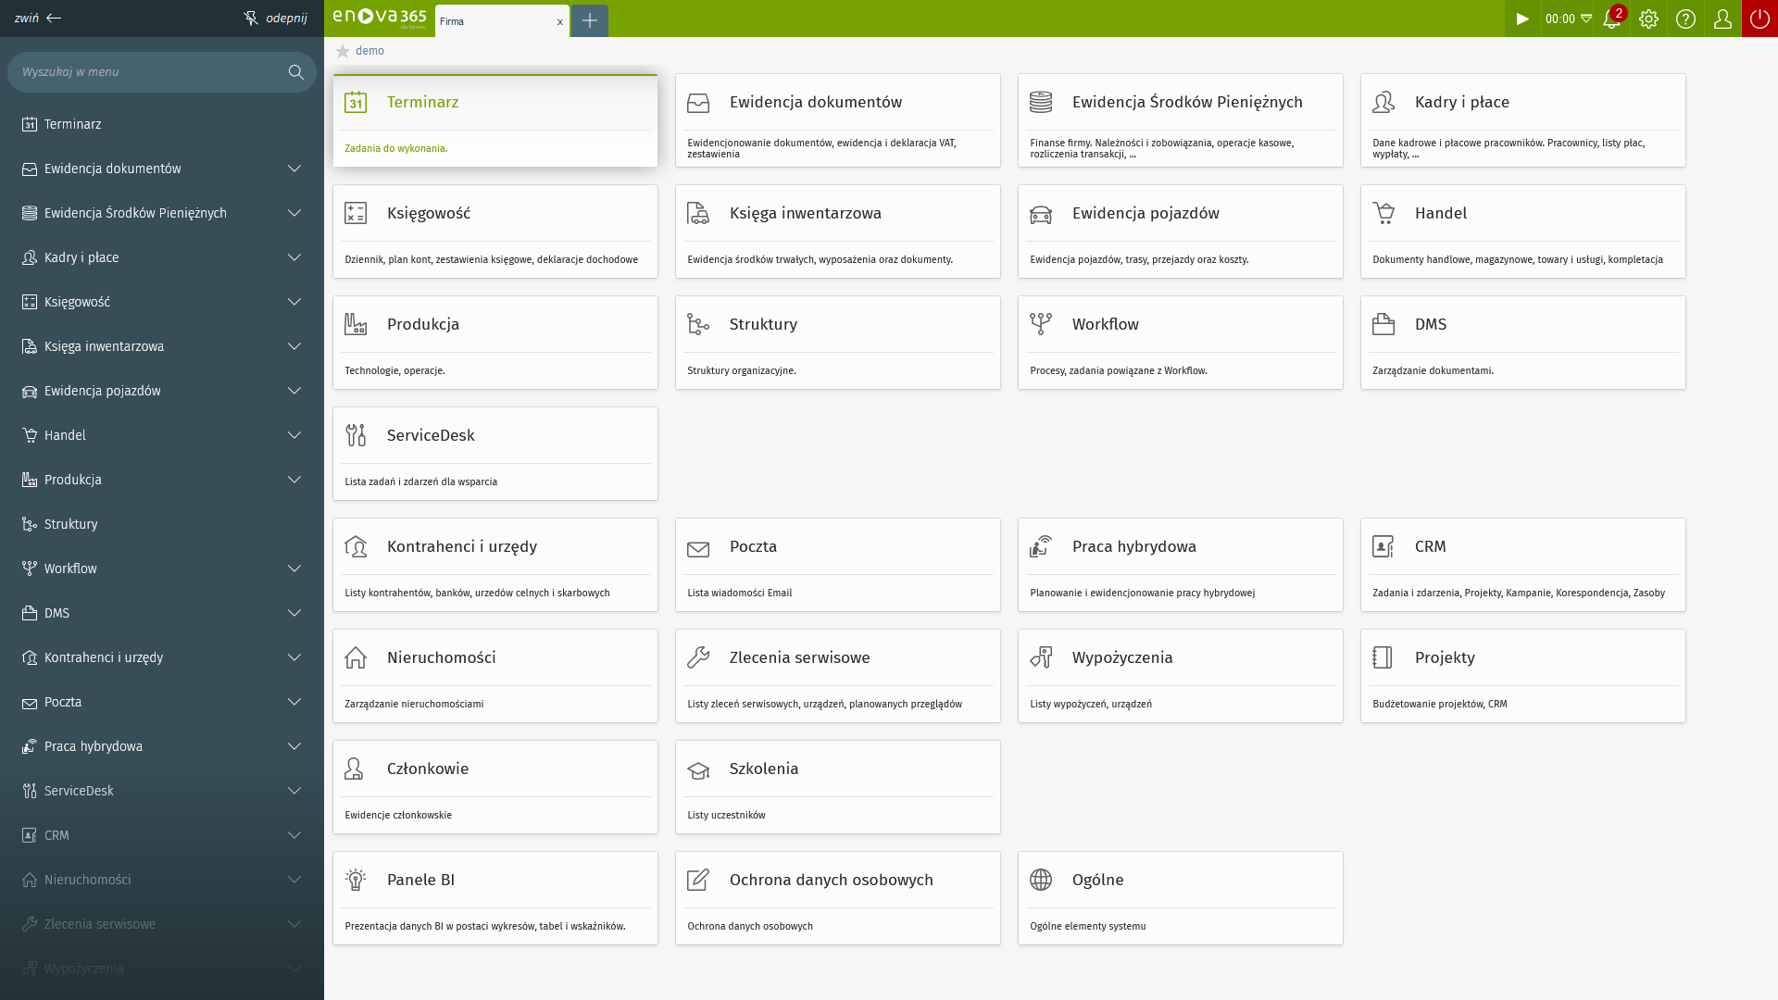Open the timer dropdown arrow
1778x1000 pixels.
click(x=1585, y=19)
